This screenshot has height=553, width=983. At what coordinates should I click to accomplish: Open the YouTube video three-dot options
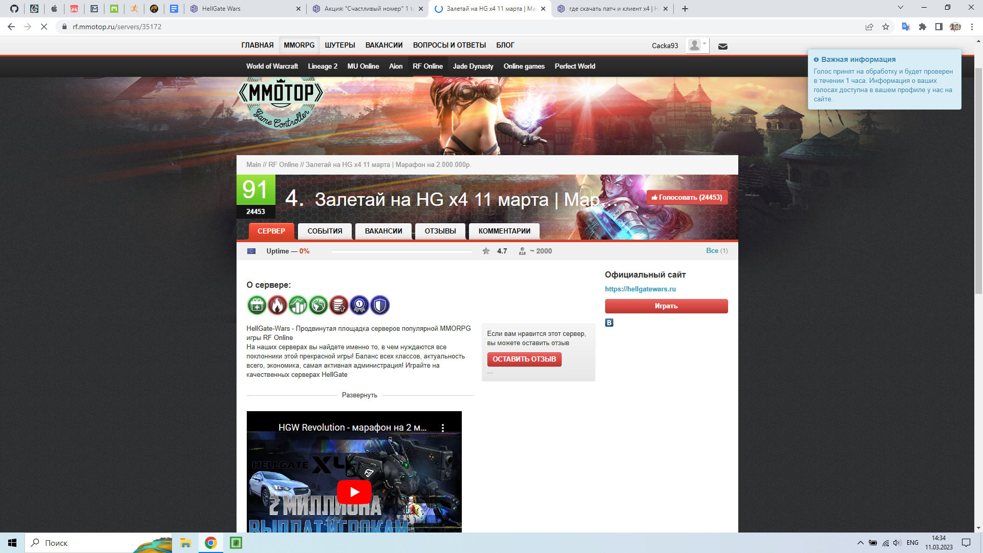443,428
